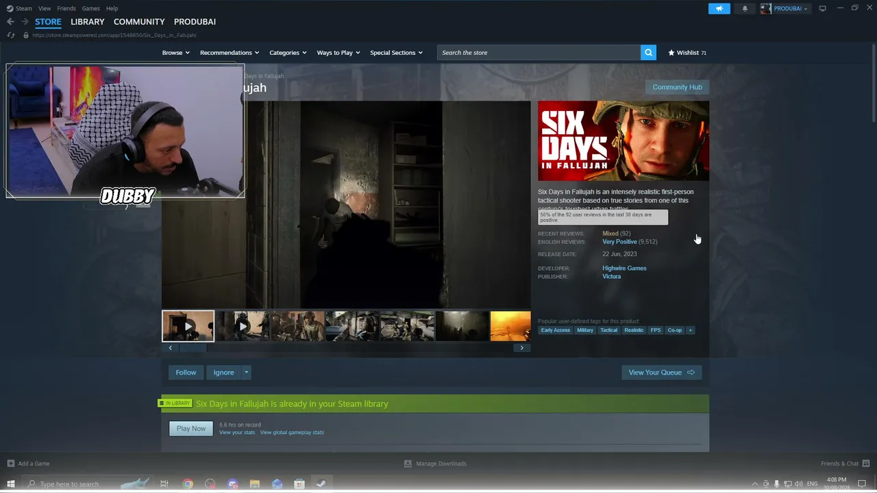Click the Play Now button
Viewport: 877px width, 493px height.
click(191, 429)
